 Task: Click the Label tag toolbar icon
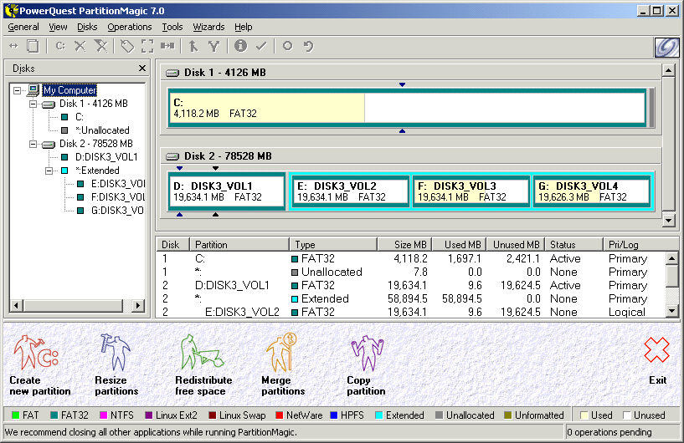pos(127,46)
